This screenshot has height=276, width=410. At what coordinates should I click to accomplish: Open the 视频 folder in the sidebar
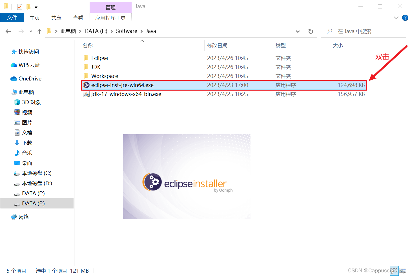click(27, 112)
